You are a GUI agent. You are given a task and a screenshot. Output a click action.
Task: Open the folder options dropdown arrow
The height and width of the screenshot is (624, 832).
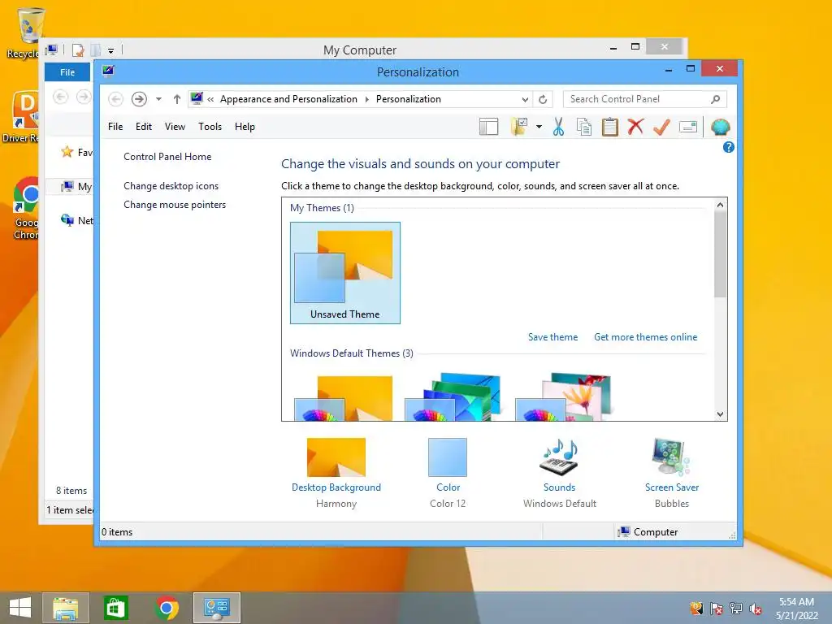coord(539,127)
